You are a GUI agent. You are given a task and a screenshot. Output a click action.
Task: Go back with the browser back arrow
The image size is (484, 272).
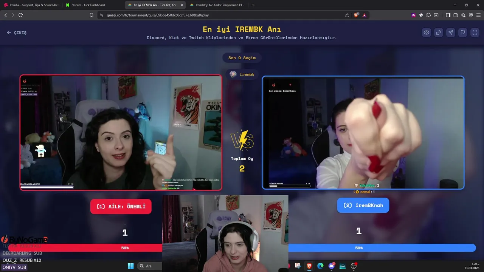click(5, 15)
